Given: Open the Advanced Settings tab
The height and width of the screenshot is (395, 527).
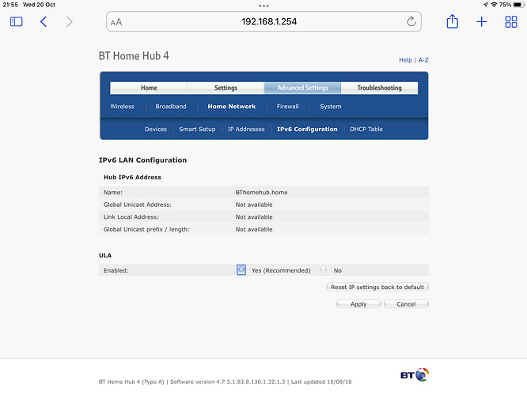Looking at the screenshot, I should pyautogui.click(x=302, y=88).
